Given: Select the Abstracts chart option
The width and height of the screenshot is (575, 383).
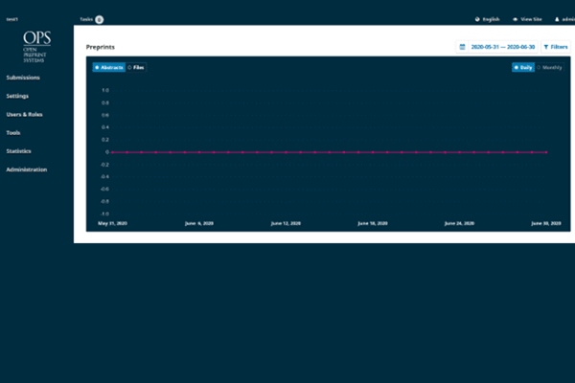Looking at the screenshot, I should pyautogui.click(x=108, y=68).
